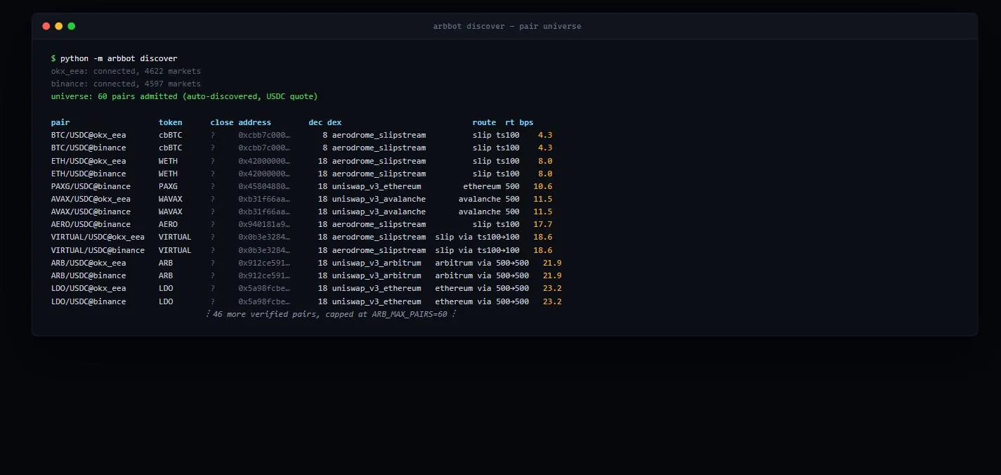Click address '0xcbb7c000…' in BTC/USDC@binance row
This screenshot has width=1001, height=475.
(264, 148)
